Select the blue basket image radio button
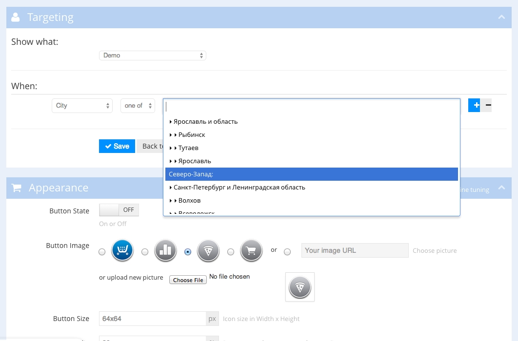 point(102,252)
